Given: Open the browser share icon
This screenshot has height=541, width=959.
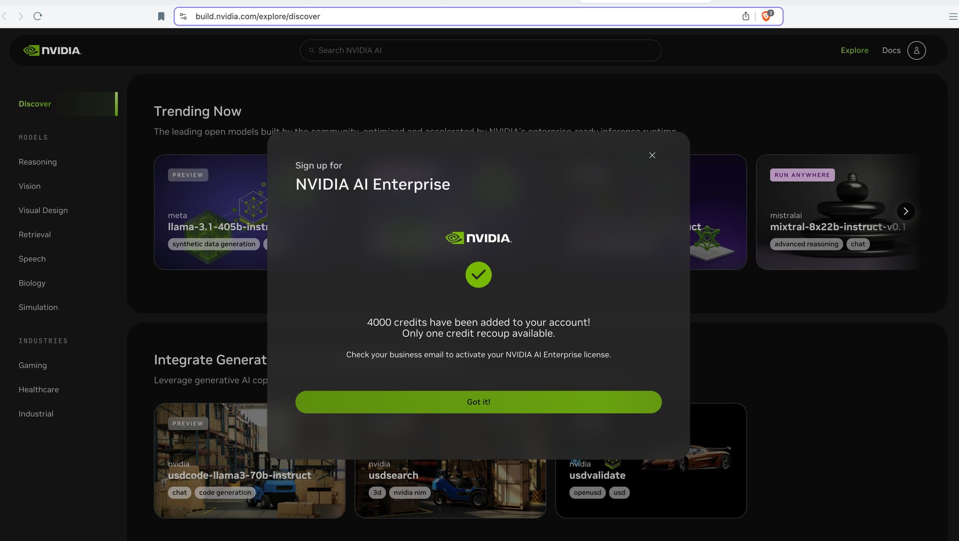Looking at the screenshot, I should [x=745, y=16].
